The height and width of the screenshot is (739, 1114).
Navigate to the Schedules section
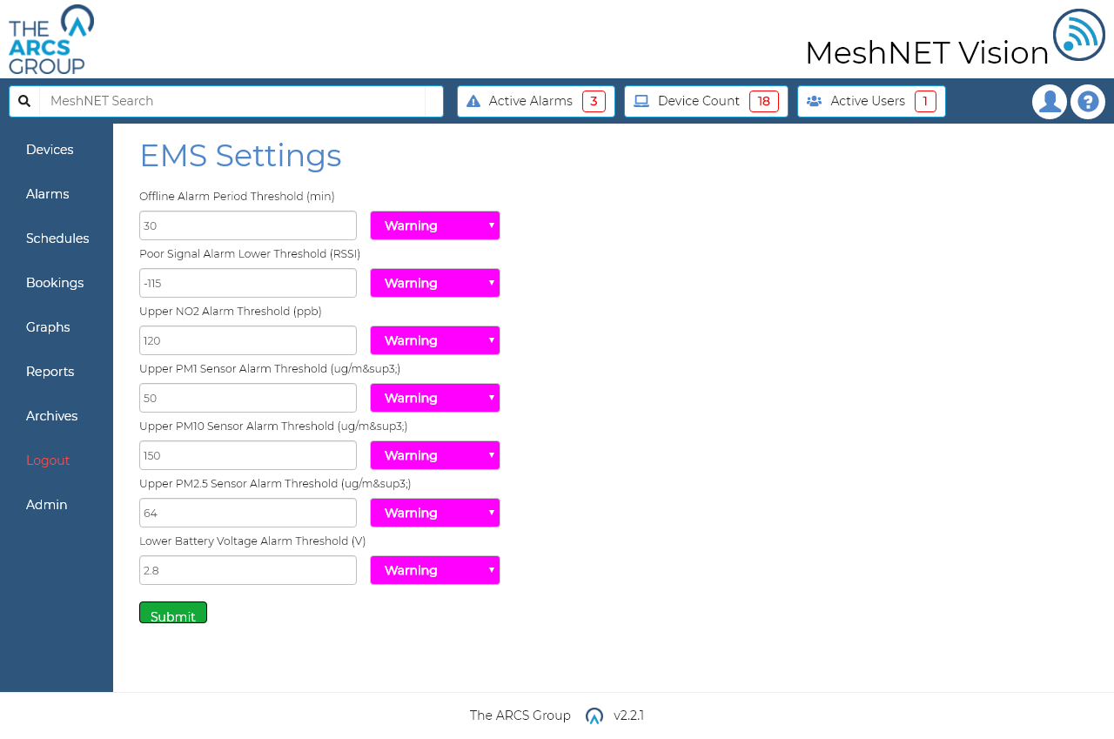57,238
